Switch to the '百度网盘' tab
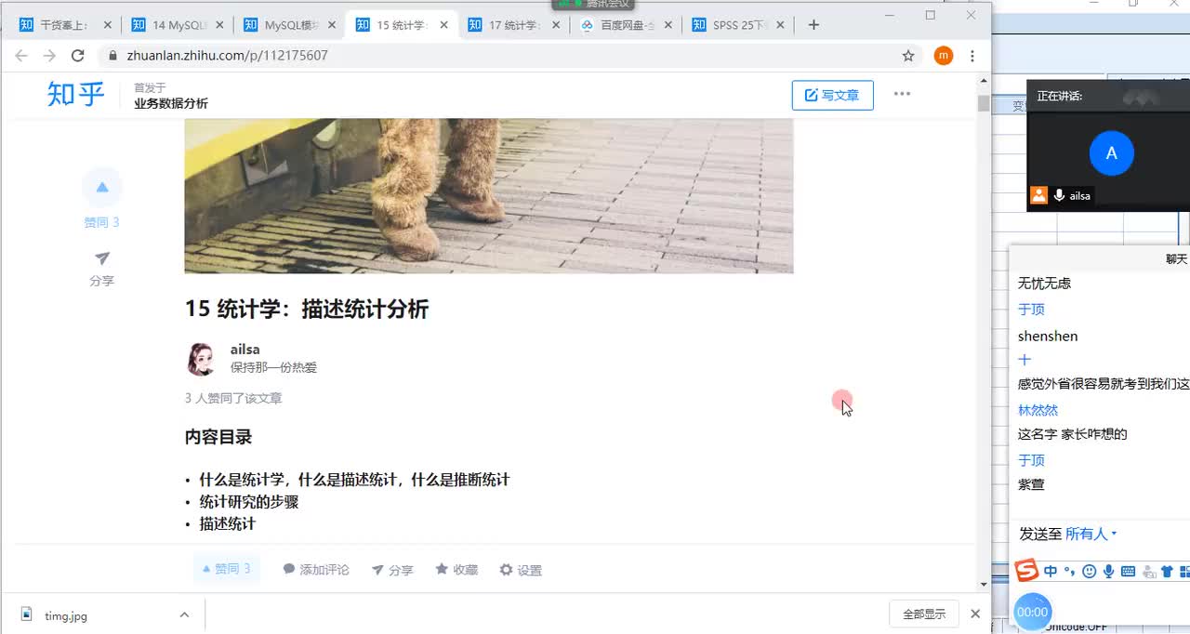 pos(626,25)
